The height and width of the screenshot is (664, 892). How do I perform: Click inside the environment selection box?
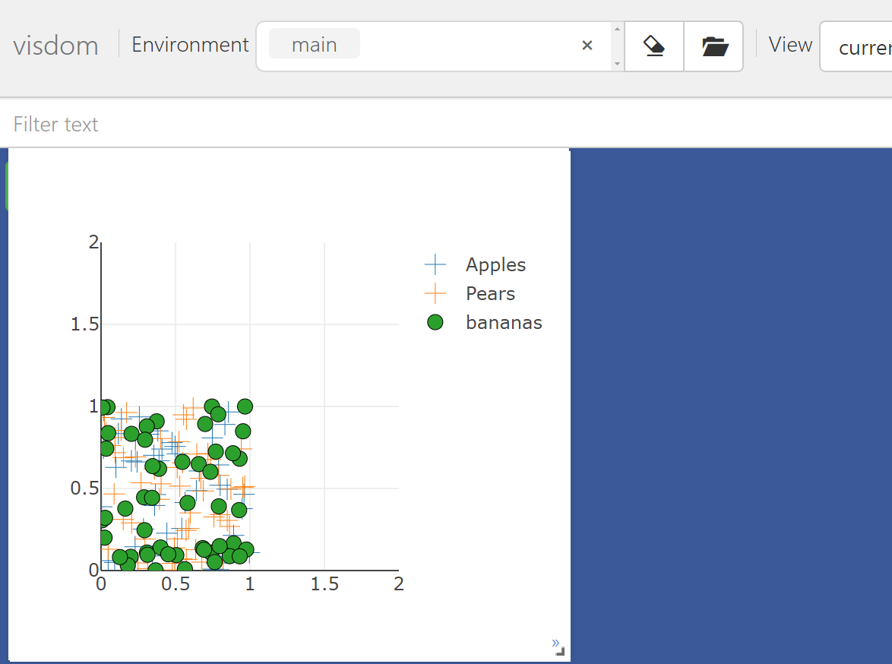tap(441, 46)
